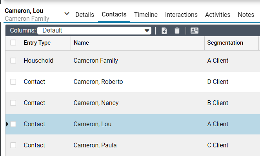This screenshot has width=260, height=156.
Task: Check the Cameron, Nancy row checkbox
Action: click(x=13, y=103)
